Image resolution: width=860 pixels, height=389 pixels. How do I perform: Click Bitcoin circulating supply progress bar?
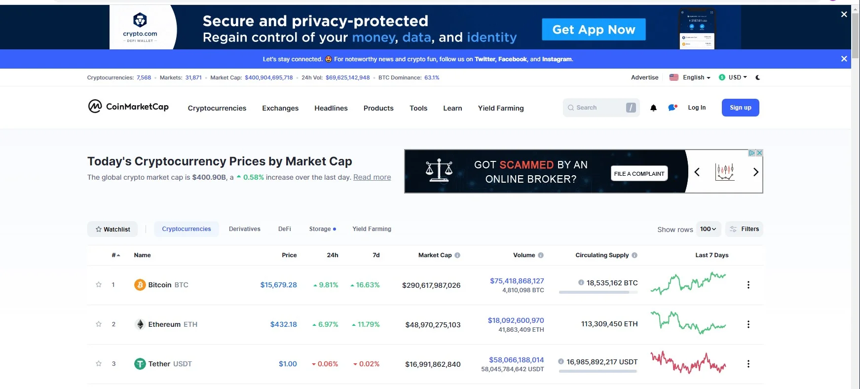pos(598,292)
